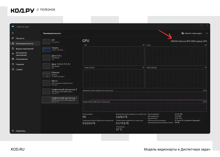Click the 0,4/8,0 ГБ dedicated memory value
The image size is (220, 157).
tap(122, 117)
